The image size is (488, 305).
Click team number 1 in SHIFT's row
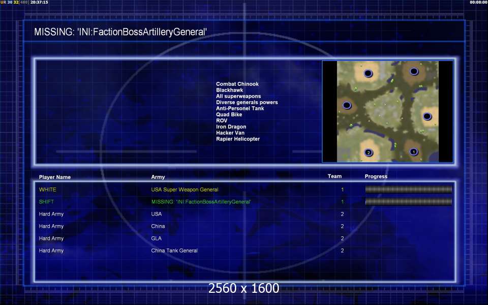(342, 202)
